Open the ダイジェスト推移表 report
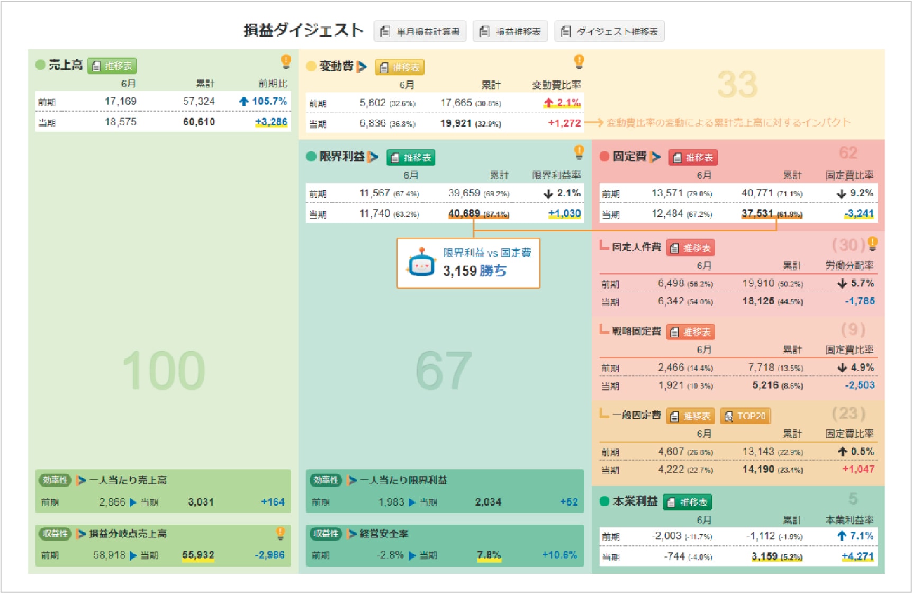 (609, 31)
